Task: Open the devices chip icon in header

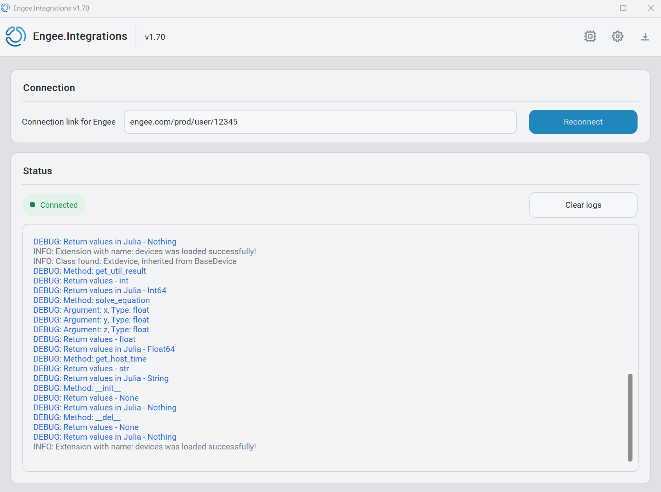Action: click(x=590, y=36)
